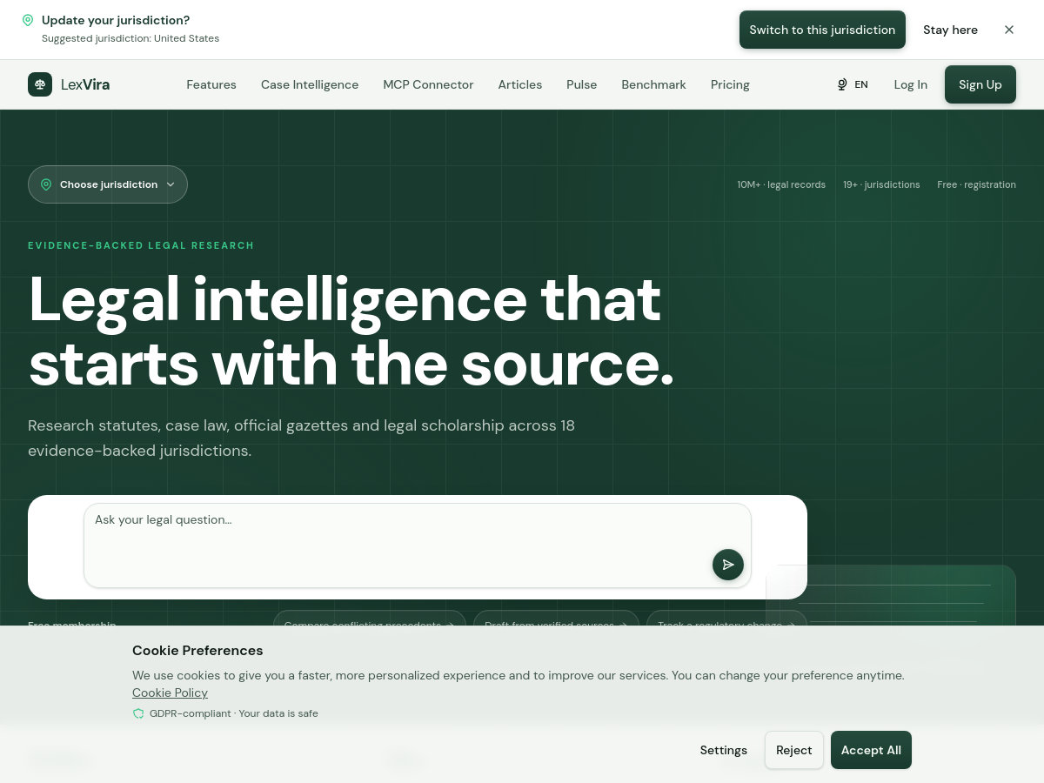Click the LexVira logo icon

click(40, 84)
